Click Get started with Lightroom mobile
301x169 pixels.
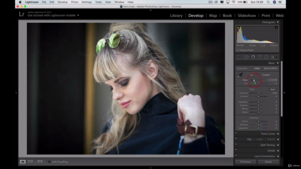[x=51, y=15]
